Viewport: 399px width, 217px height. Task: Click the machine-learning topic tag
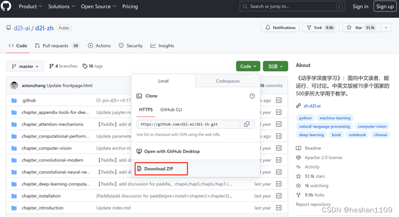(x=335, y=118)
